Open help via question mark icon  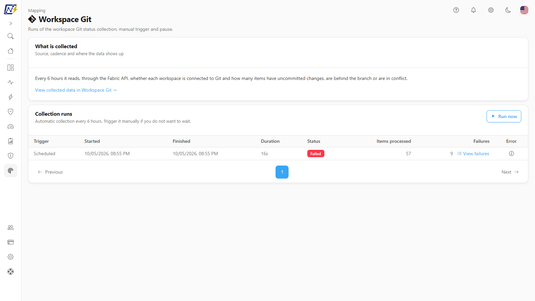(456, 10)
